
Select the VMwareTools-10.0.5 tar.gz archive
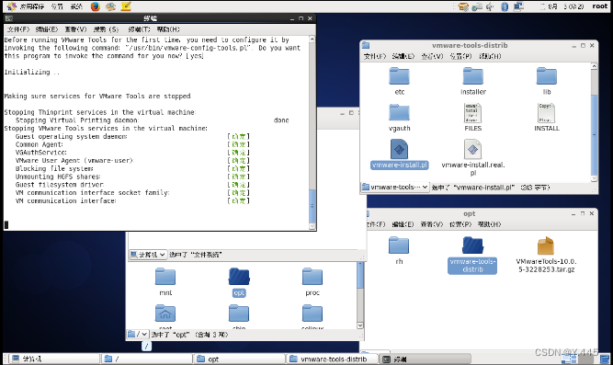546,245
